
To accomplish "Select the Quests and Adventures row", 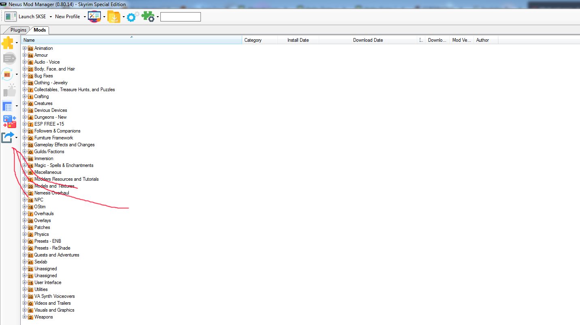I will (57, 255).
